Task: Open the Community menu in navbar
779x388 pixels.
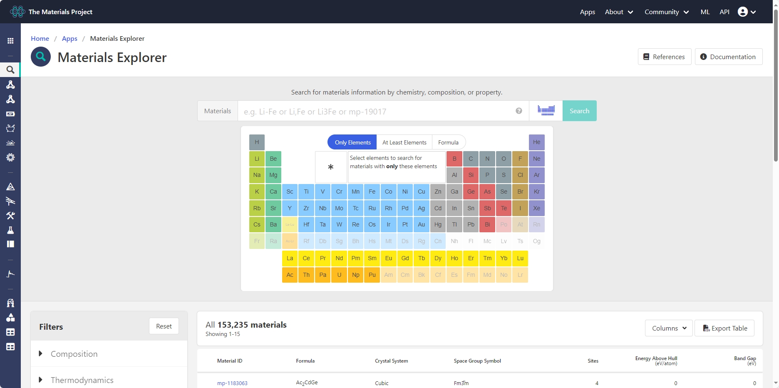Action: [666, 12]
